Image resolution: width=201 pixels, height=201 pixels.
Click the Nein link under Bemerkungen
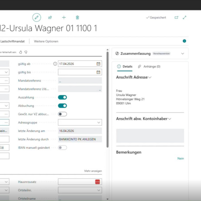[x=180, y=158]
